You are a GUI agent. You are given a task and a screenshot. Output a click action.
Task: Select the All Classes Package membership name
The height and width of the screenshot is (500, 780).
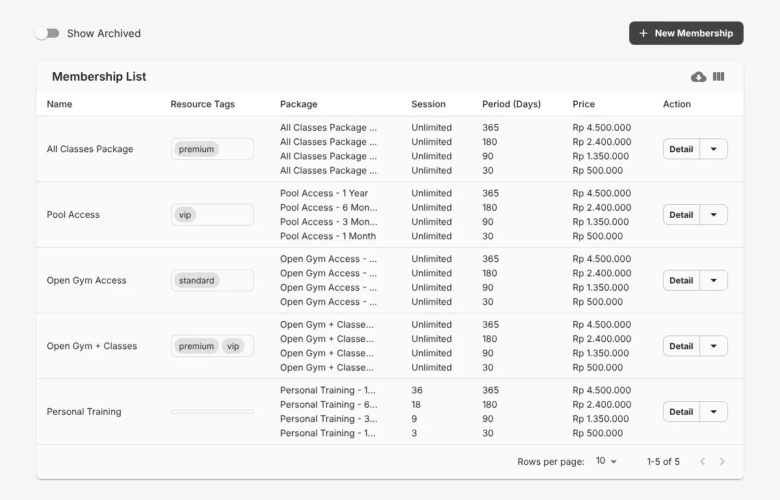click(x=90, y=149)
